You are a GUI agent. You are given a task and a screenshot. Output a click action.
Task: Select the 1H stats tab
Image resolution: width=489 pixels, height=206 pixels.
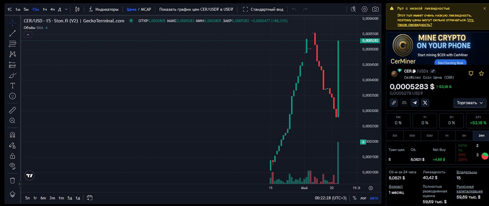[447, 135]
